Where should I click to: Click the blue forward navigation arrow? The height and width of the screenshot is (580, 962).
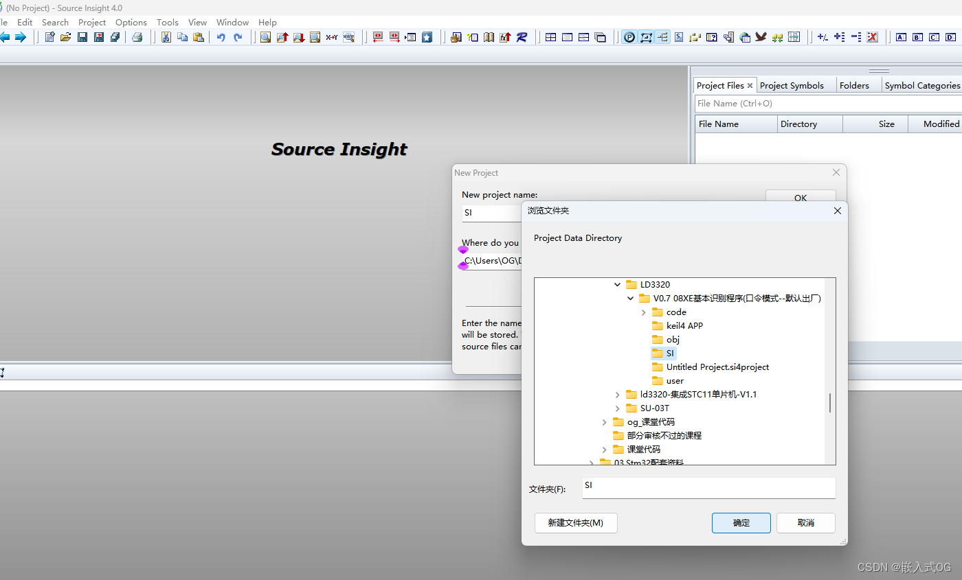pos(21,37)
